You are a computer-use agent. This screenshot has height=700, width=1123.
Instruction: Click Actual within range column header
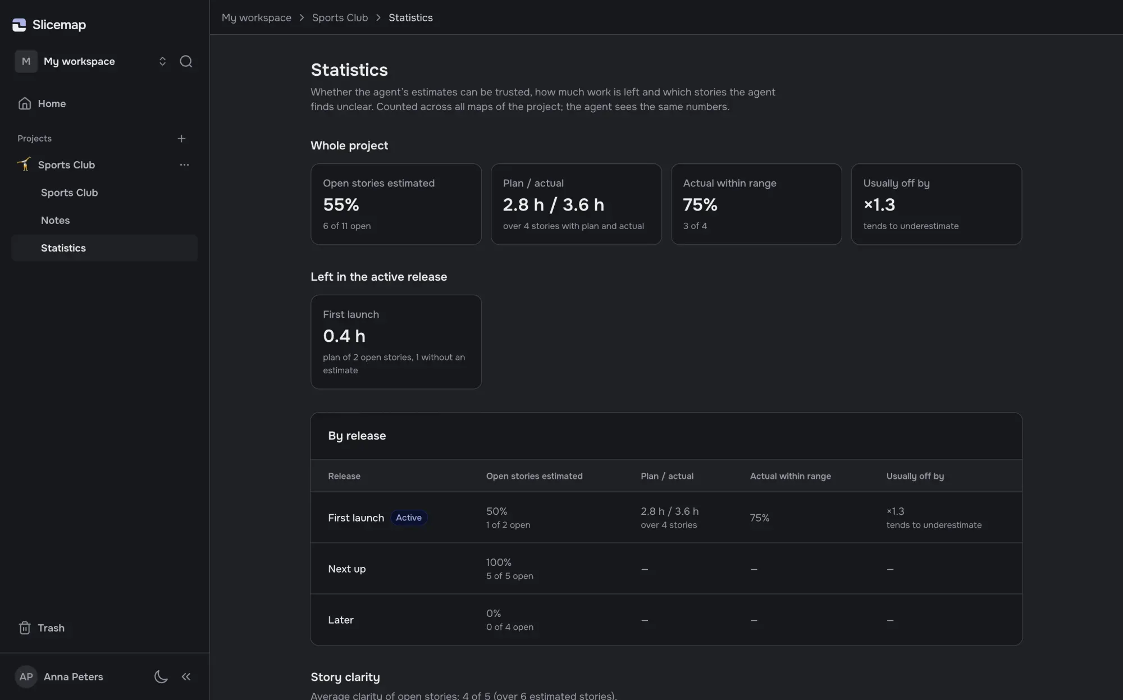click(791, 476)
